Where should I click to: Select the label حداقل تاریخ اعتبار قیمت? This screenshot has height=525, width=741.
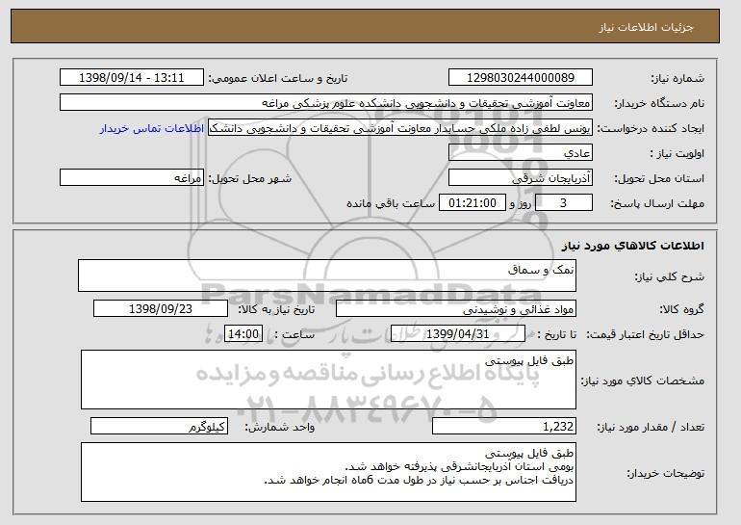645,335
